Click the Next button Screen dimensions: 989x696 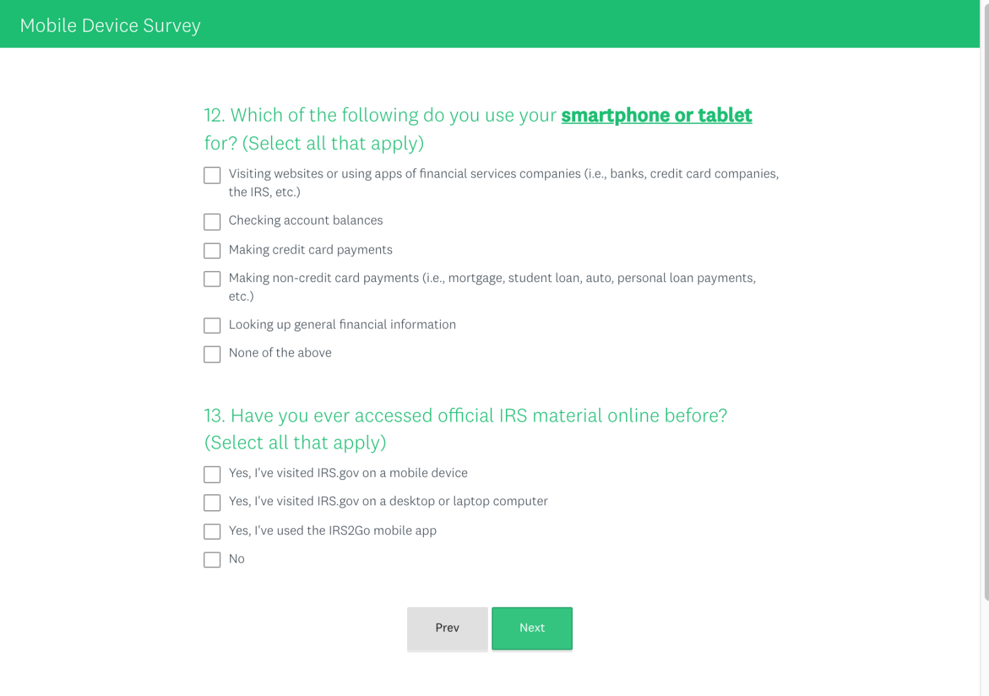point(531,628)
